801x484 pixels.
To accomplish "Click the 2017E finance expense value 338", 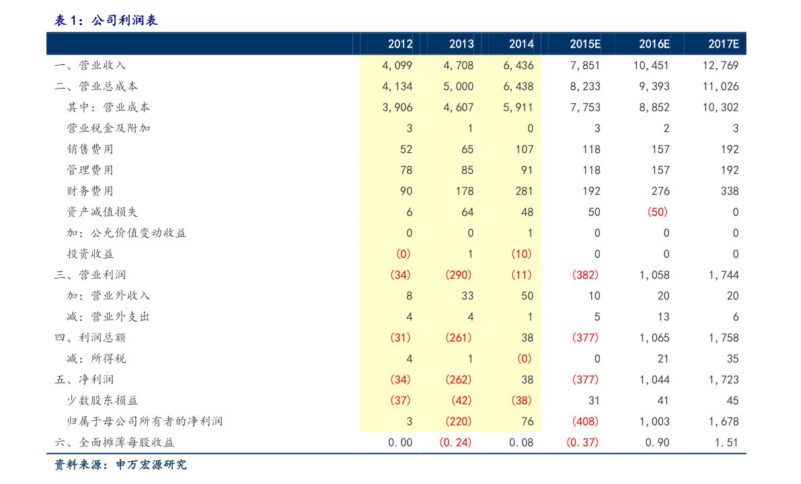I will [730, 191].
